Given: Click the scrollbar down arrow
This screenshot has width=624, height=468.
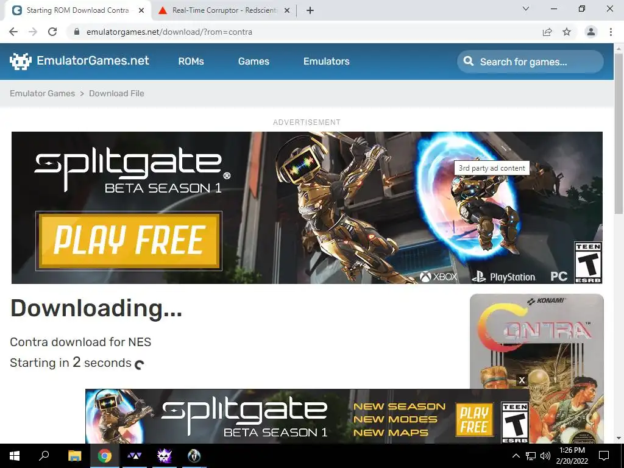Looking at the screenshot, I should [619, 439].
